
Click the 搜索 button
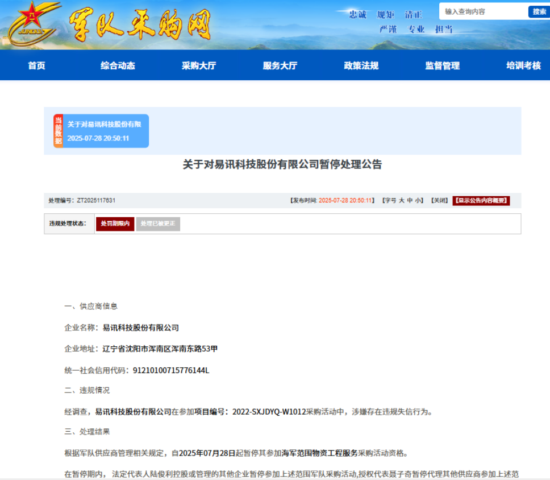point(539,11)
